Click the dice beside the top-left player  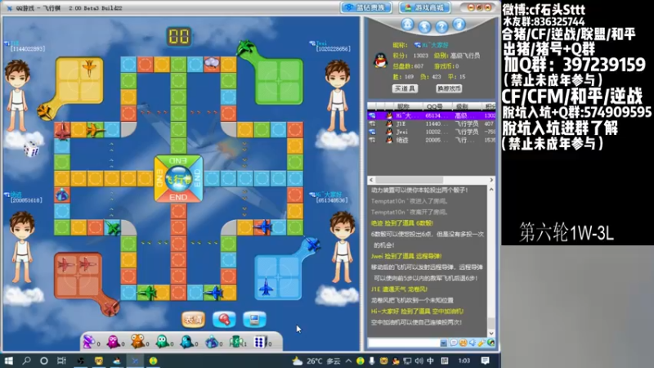(31, 149)
